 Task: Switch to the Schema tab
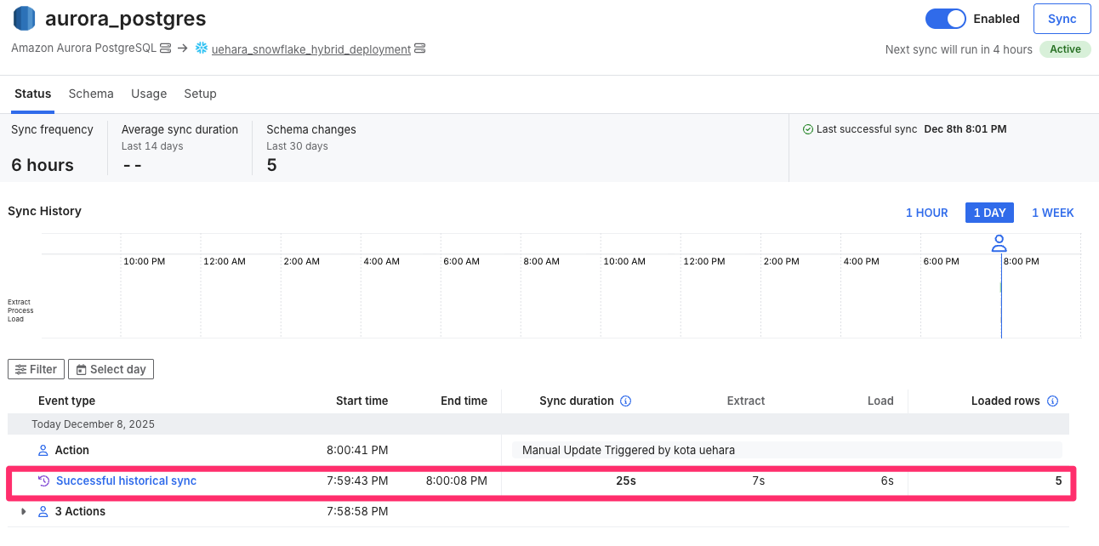pyautogui.click(x=91, y=94)
